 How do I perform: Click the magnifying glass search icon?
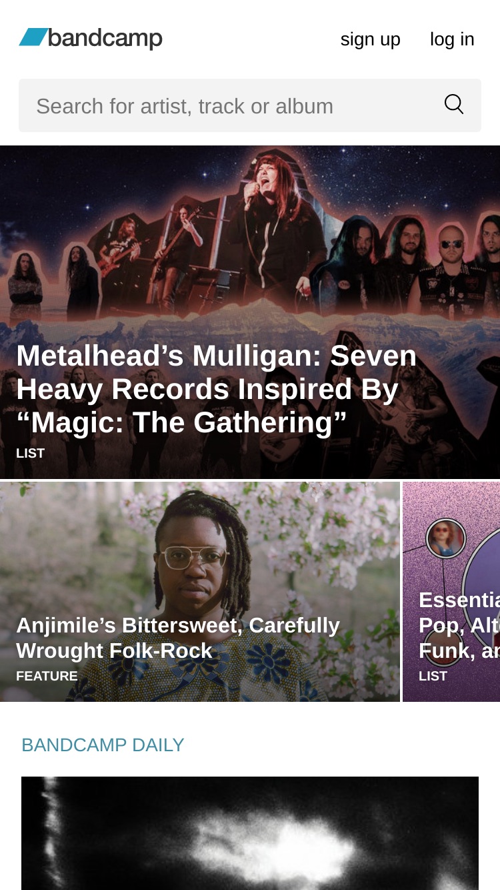point(454,105)
